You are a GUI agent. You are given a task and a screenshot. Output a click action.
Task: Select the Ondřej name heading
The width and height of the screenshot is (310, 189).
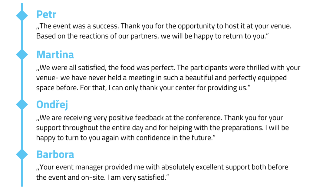pyautogui.click(x=52, y=105)
